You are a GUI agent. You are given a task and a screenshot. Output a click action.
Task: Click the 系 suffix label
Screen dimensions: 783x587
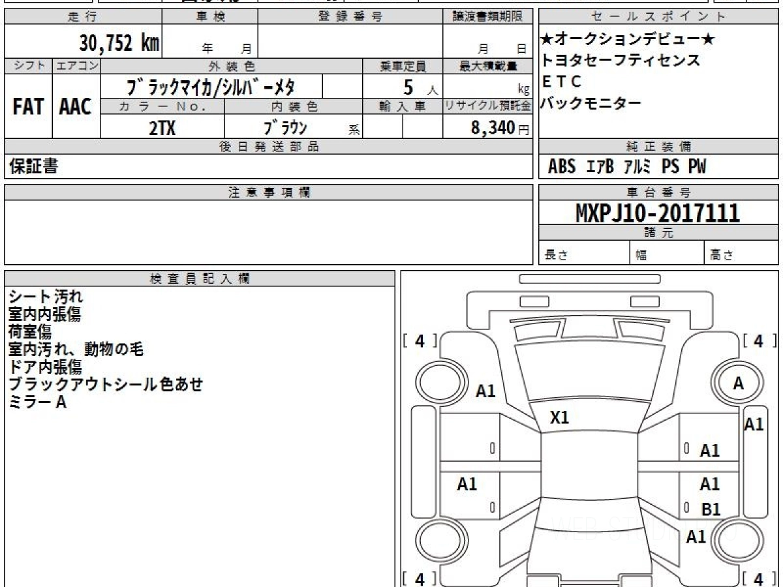(354, 130)
